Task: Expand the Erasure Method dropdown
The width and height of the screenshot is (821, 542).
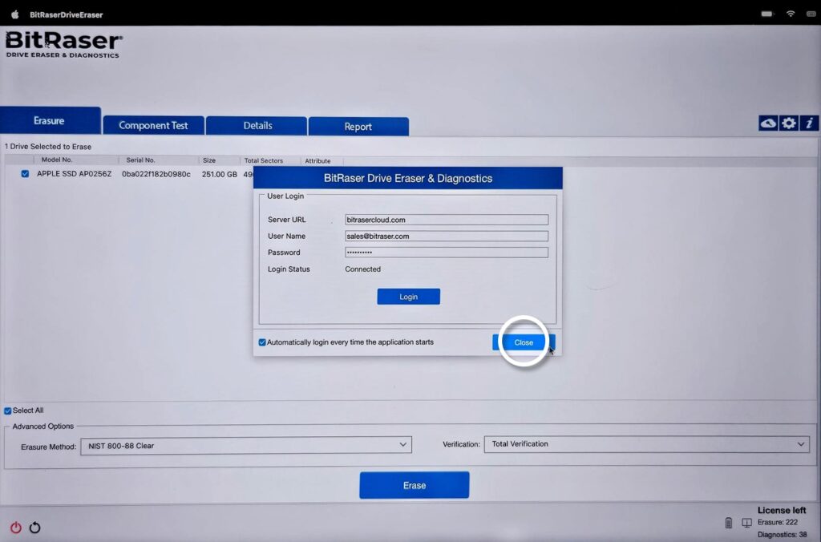Action: point(246,446)
